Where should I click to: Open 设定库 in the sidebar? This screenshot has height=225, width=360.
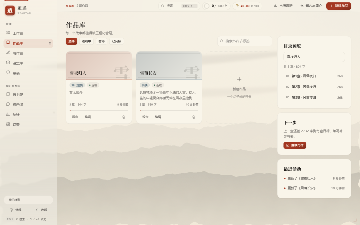[x=28, y=63]
